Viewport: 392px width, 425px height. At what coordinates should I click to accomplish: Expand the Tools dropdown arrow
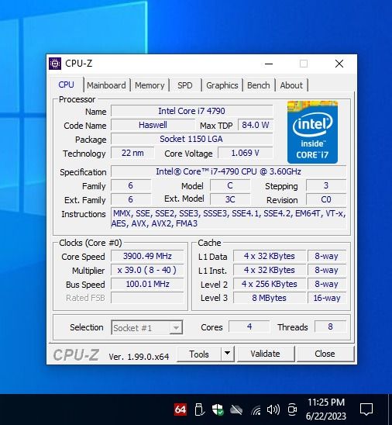pyautogui.click(x=228, y=354)
